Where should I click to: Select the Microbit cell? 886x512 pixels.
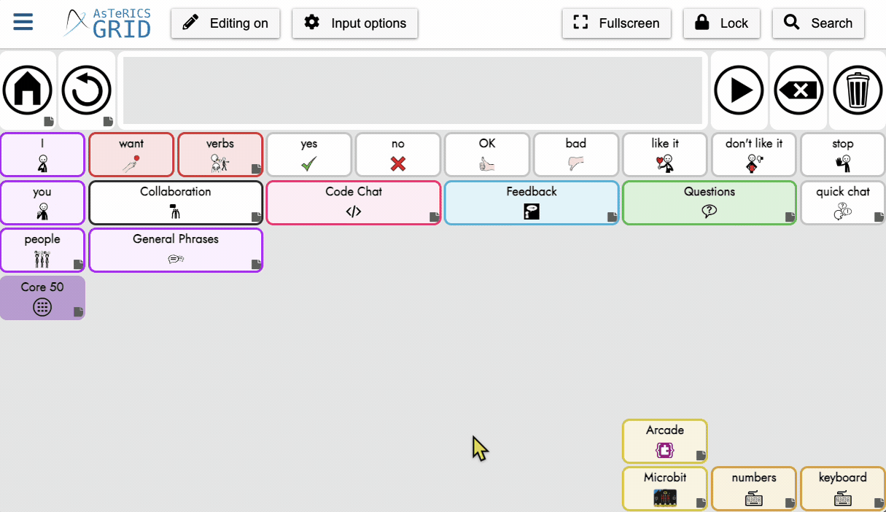(664, 488)
